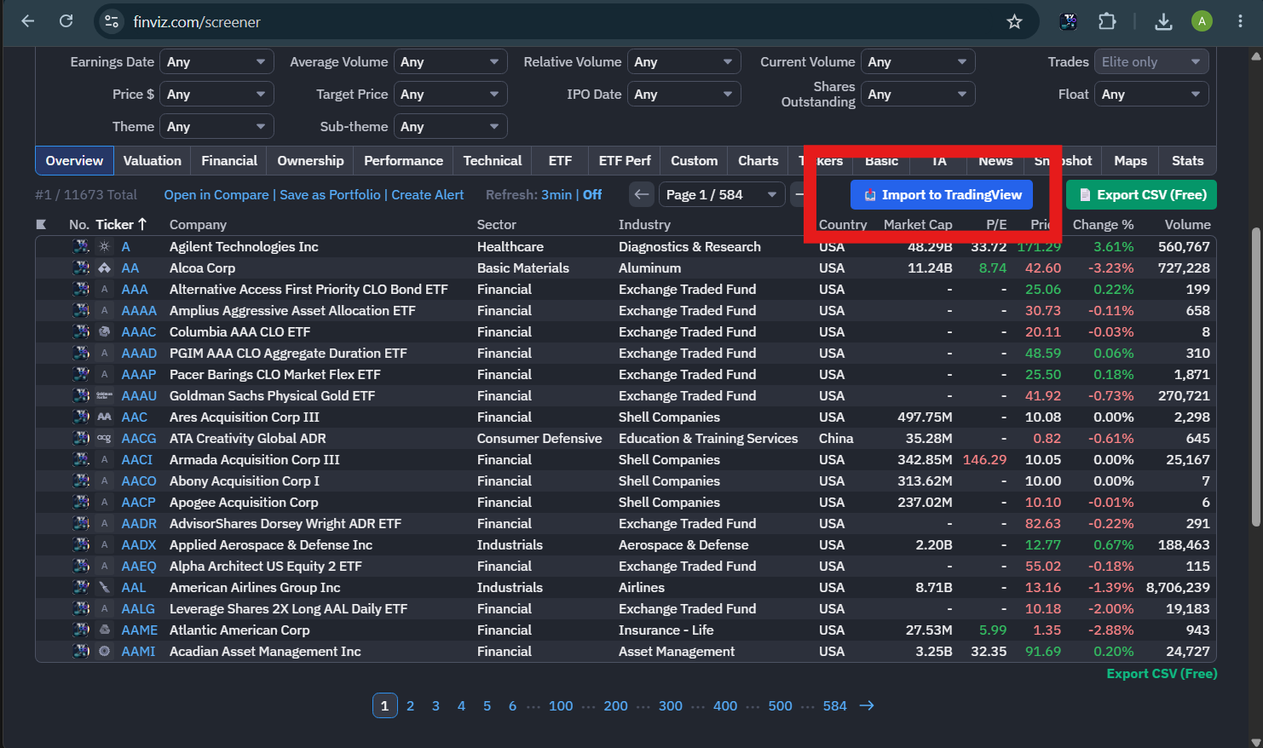The image size is (1263, 748).
Task: Open the Current Volume filter dropdown
Action: click(x=918, y=61)
